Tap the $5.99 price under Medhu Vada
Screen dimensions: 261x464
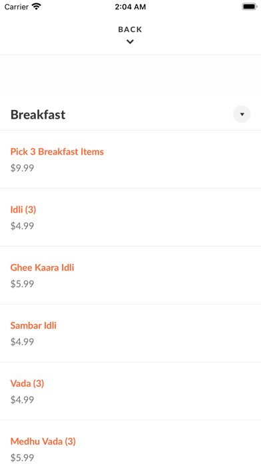pyautogui.click(x=22, y=458)
